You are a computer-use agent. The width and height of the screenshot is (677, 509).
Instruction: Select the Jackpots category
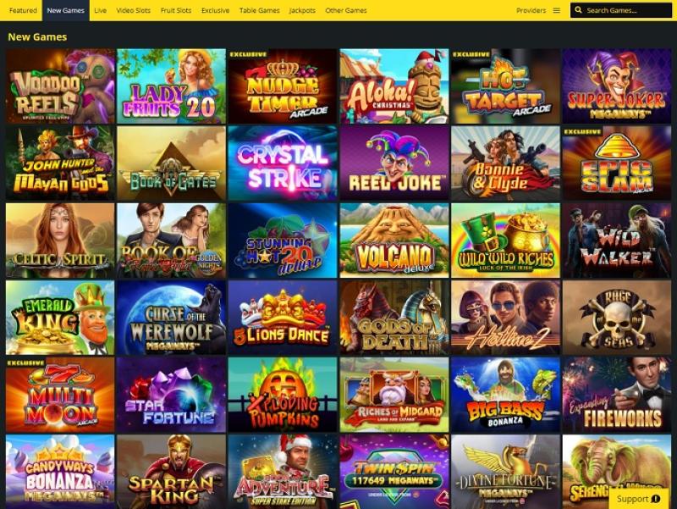click(x=302, y=10)
